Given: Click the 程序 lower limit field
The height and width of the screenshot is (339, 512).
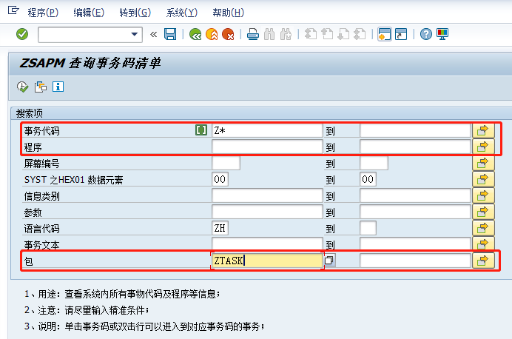Looking at the screenshot, I should click(267, 147).
